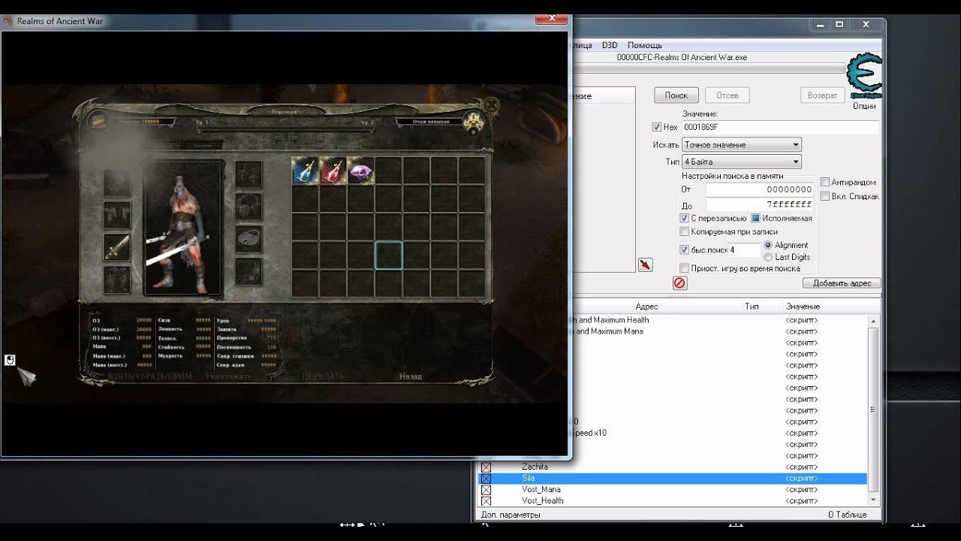Click the scan progress bar in Cheat Engine
This screenshot has width=961, height=541.
(x=709, y=69)
